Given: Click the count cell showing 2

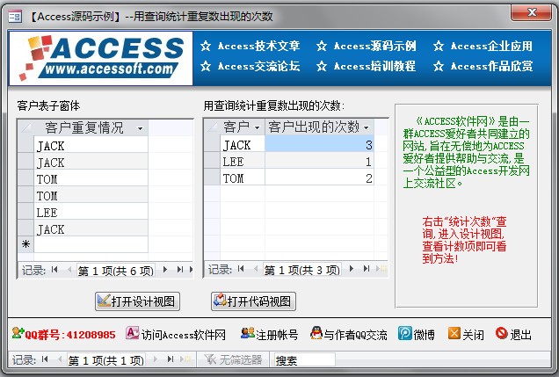Looking at the screenshot, I should (x=319, y=178).
